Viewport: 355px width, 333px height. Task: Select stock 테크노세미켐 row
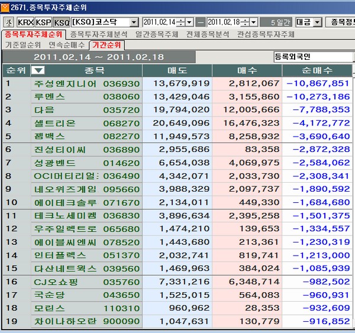point(177,215)
